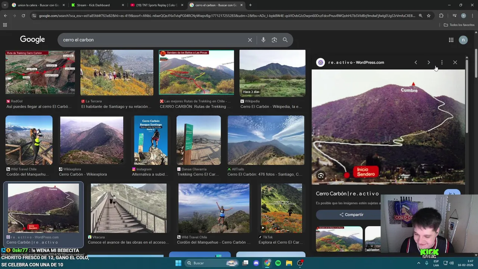Close the 'union la calera' tab
Viewport: 478px width, 269px height.
tap(63, 5)
